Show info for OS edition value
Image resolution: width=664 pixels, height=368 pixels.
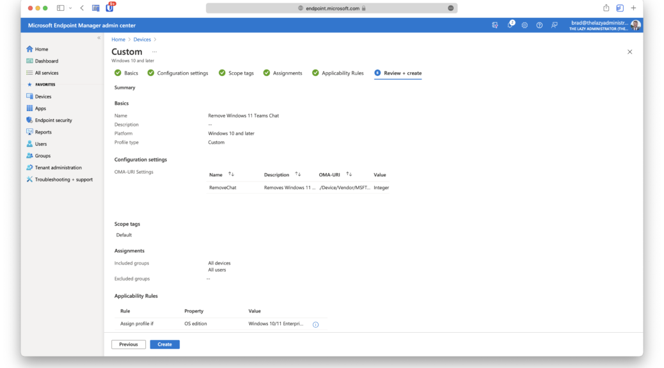[x=315, y=325]
